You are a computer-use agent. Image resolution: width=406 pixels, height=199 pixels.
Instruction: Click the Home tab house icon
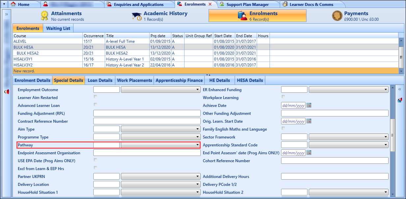tap(13, 4)
